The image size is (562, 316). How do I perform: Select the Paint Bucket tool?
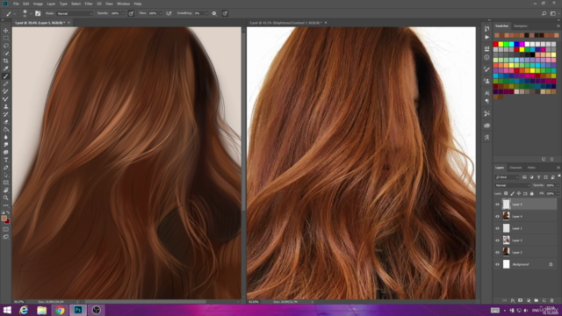[6, 129]
